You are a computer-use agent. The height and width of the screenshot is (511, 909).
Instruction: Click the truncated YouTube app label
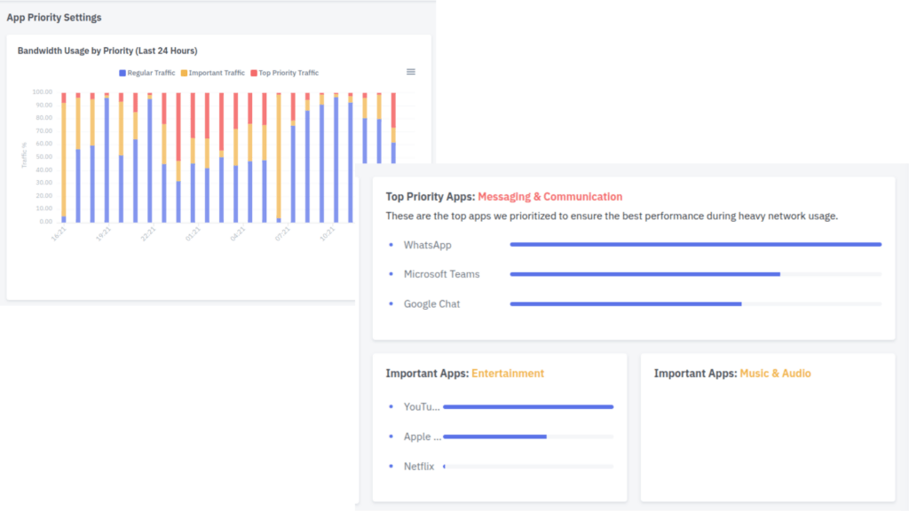click(x=422, y=407)
